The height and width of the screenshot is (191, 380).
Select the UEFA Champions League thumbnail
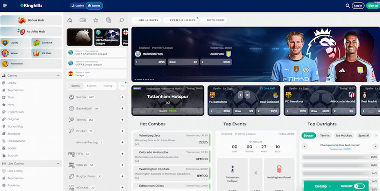point(107,37)
